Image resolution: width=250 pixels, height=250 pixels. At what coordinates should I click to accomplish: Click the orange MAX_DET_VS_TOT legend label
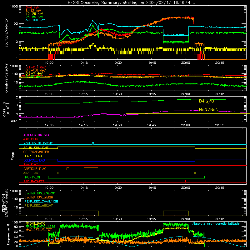tap(39, 230)
